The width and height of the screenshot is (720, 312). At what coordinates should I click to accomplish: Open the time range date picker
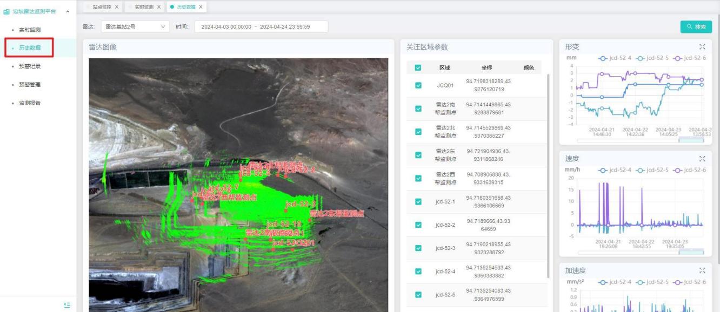261,27
